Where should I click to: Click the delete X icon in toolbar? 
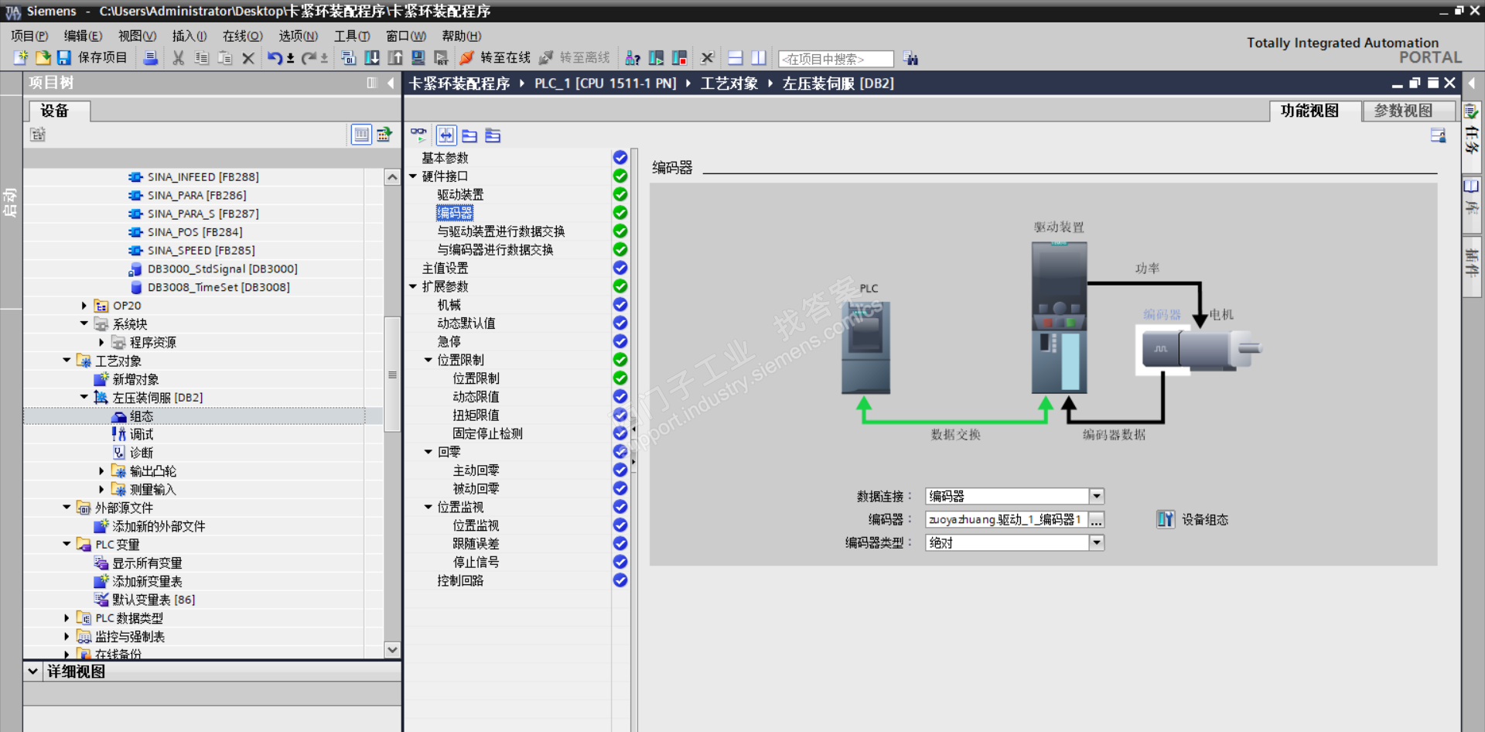(248, 58)
